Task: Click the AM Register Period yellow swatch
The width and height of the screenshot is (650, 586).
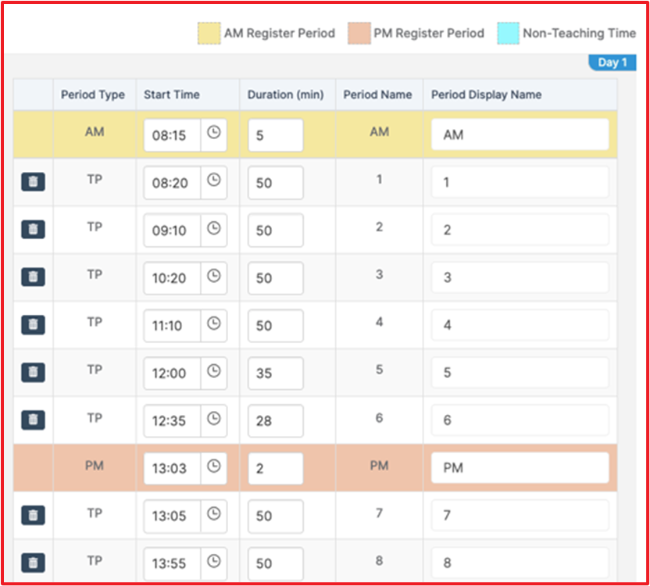Action: pos(209,33)
